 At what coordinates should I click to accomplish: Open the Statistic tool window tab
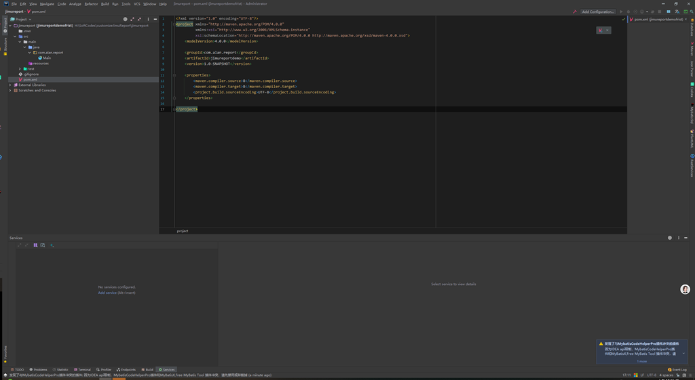pyautogui.click(x=60, y=370)
